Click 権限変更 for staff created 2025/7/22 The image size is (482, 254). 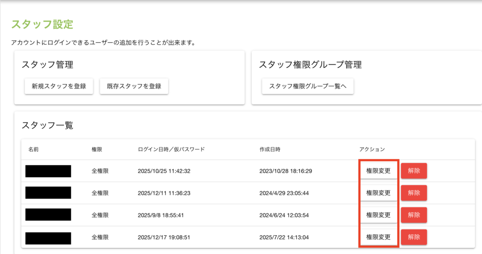pos(378,237)
